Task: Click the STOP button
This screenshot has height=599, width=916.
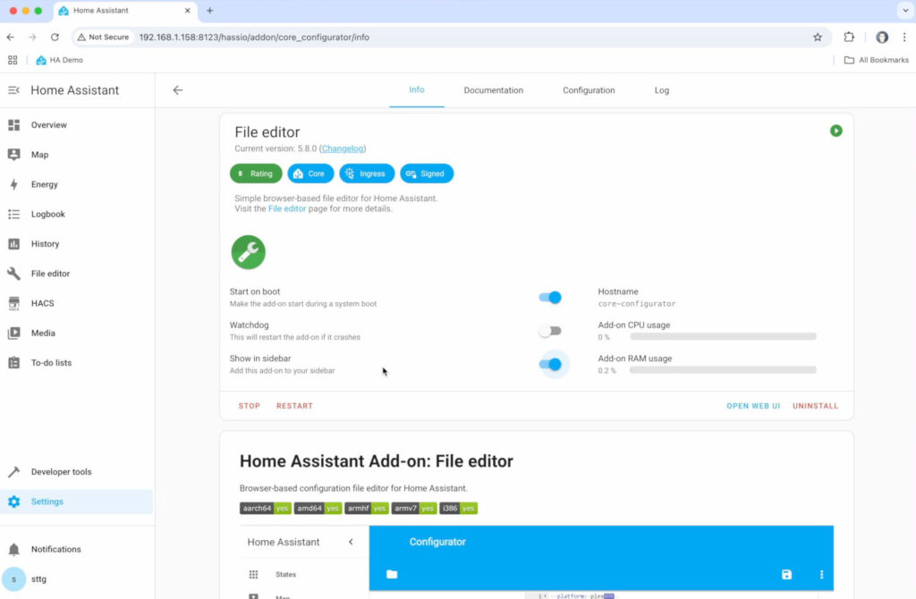Action: coord(250,406)
